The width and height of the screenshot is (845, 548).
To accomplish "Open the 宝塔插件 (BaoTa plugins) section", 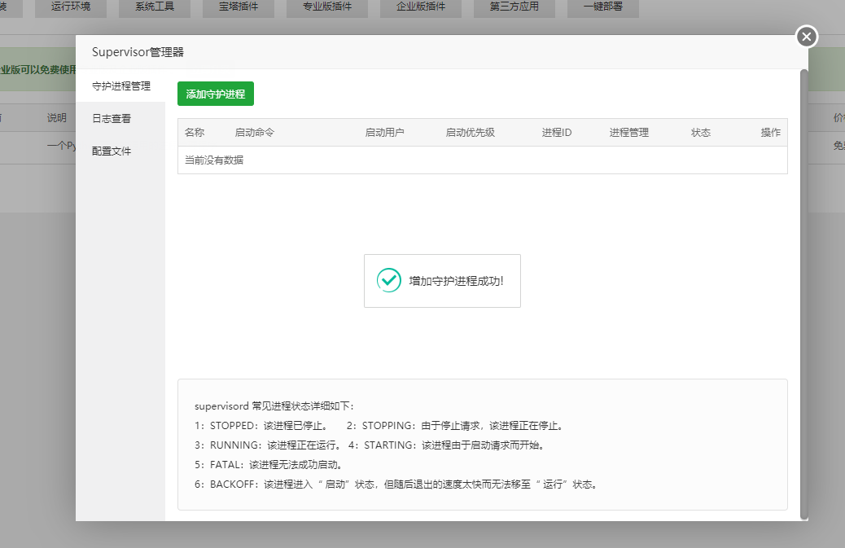I will 238,7.
